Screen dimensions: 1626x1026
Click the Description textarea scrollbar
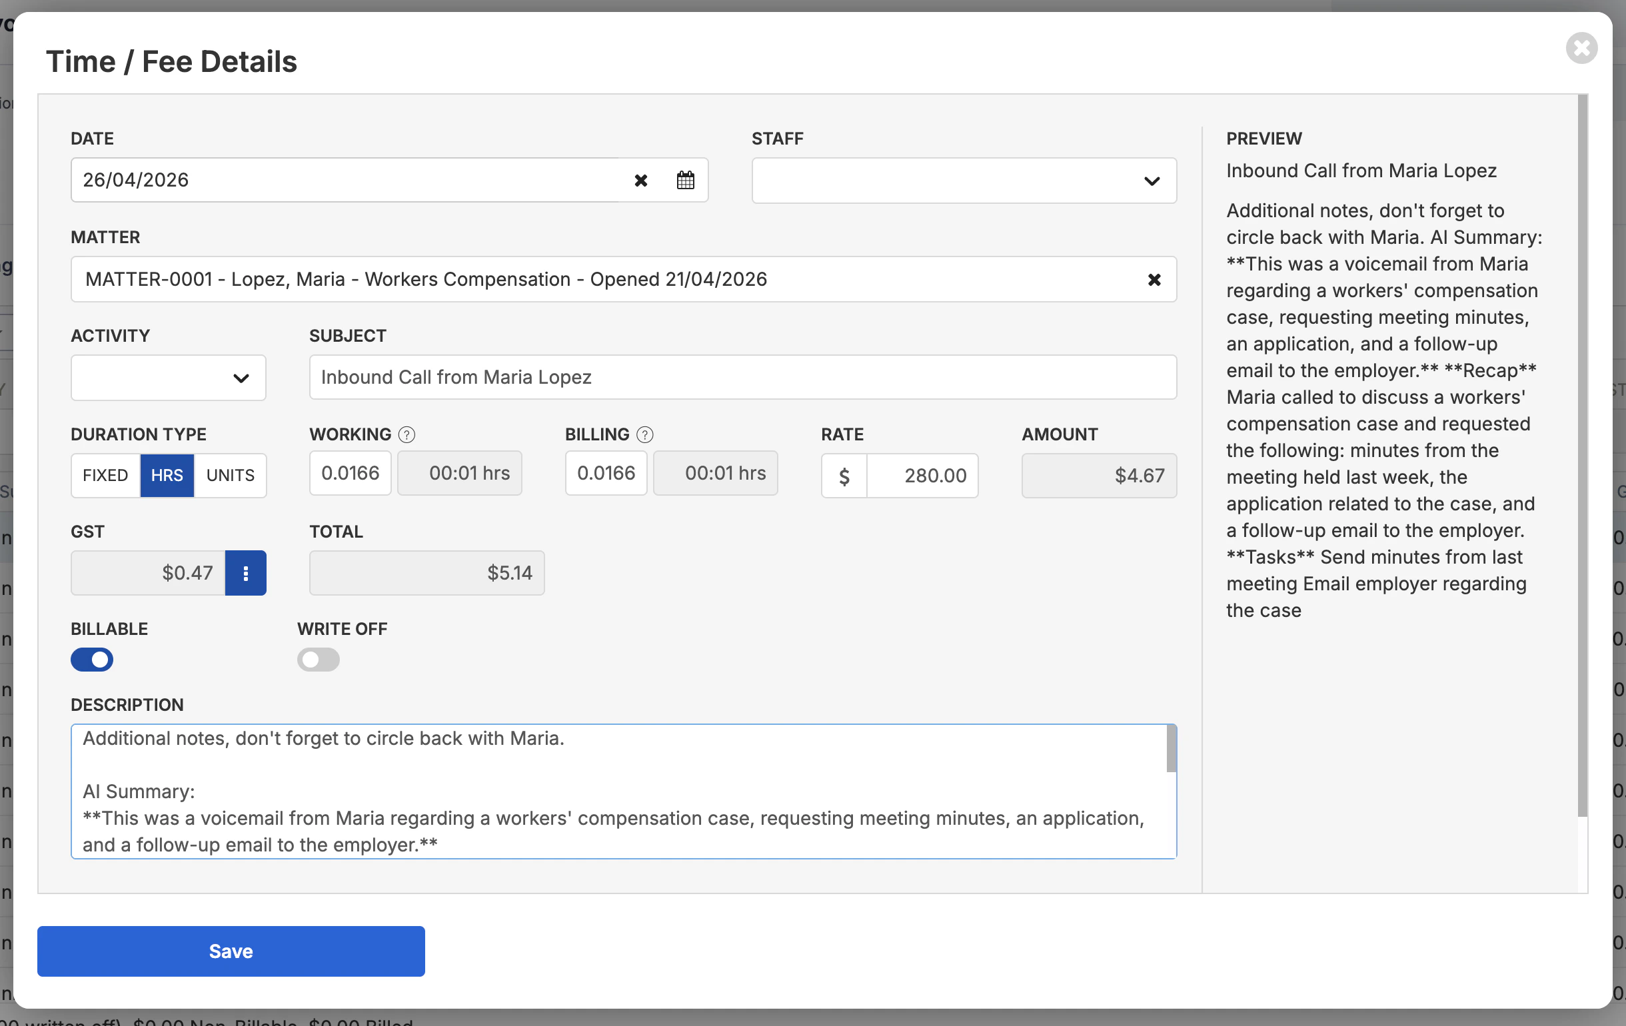(1170, 750)
